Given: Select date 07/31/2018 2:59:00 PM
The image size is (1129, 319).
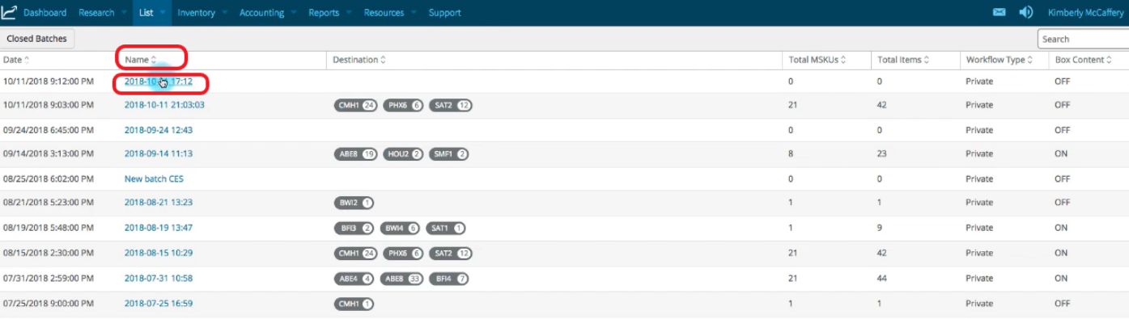Looking at the screenshot, I should click(49, 279).
